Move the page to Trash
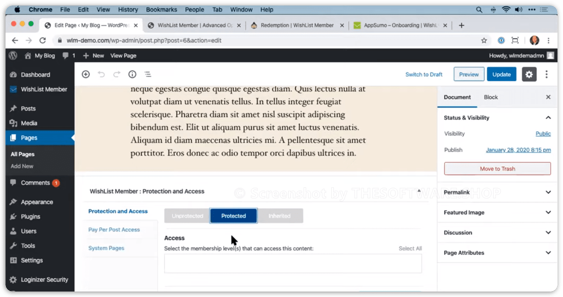This screenshot has height=297, width=563. [497, 169]
